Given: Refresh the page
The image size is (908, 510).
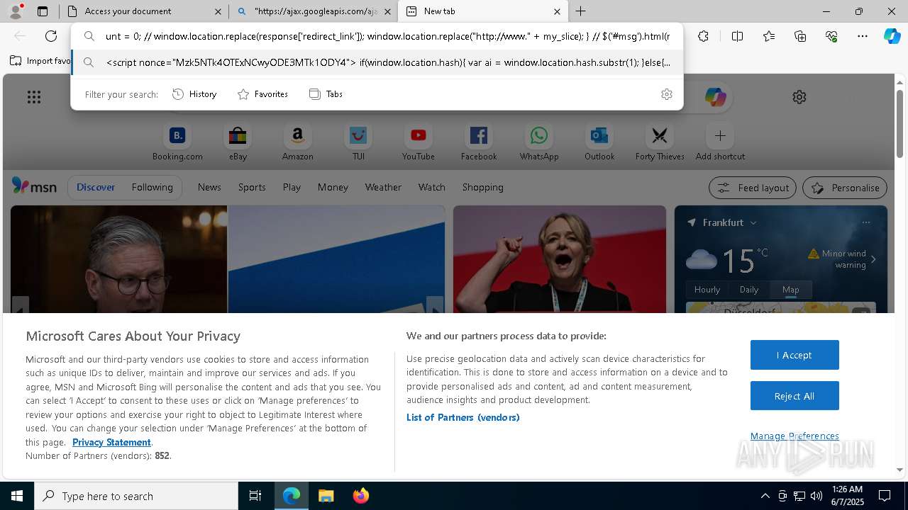Looking at the screenshot, I should coord(51,36).
